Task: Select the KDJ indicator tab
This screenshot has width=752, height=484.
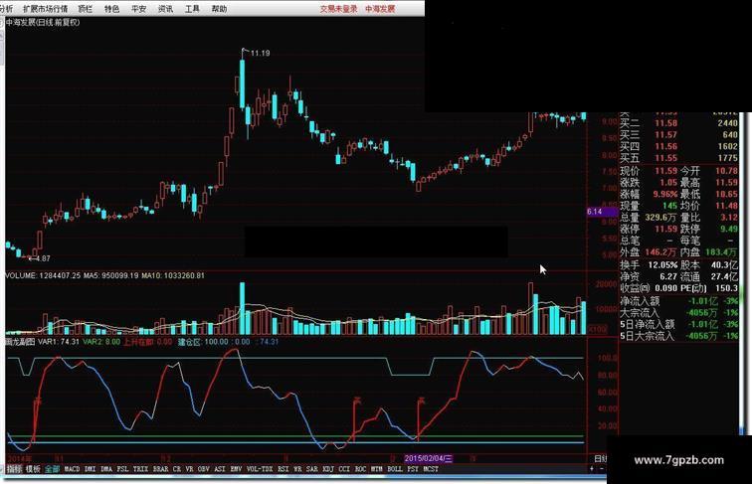Action: (328, 469)
